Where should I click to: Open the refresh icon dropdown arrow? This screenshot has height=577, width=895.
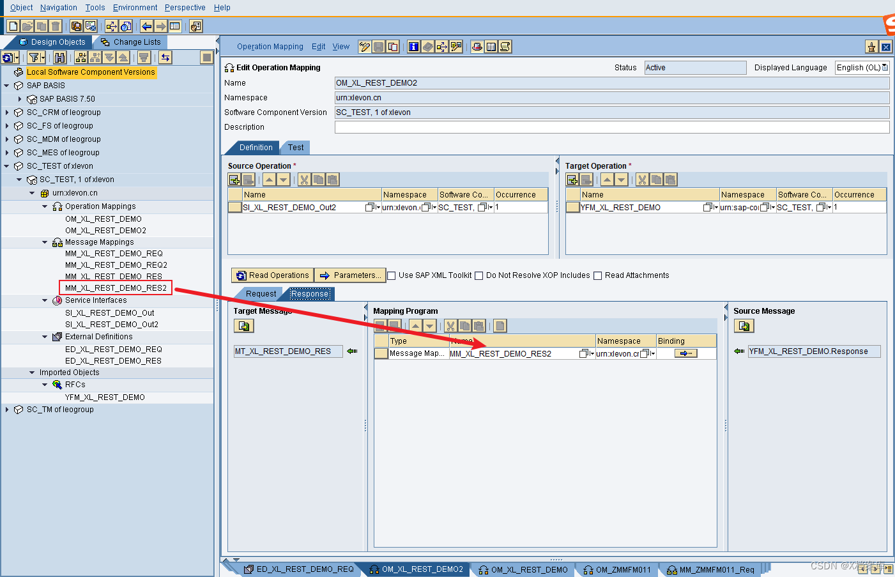17,58
